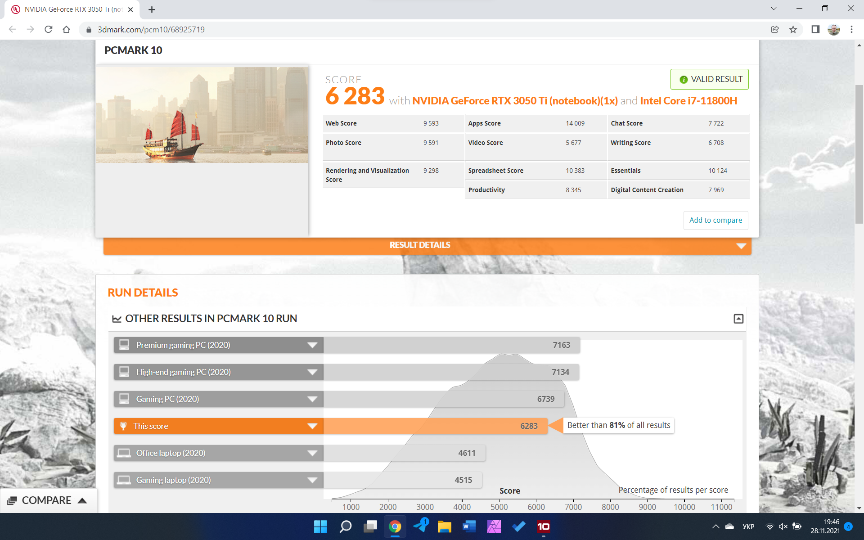Expand Premium gaming PC (2020) row
This screenshot has width=864, height=540.
pos(312,345)
